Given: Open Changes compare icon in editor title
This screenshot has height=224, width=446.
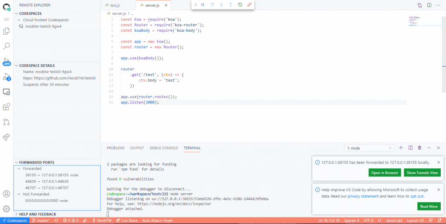Looking at the screenshot, I should coord(420,5).
